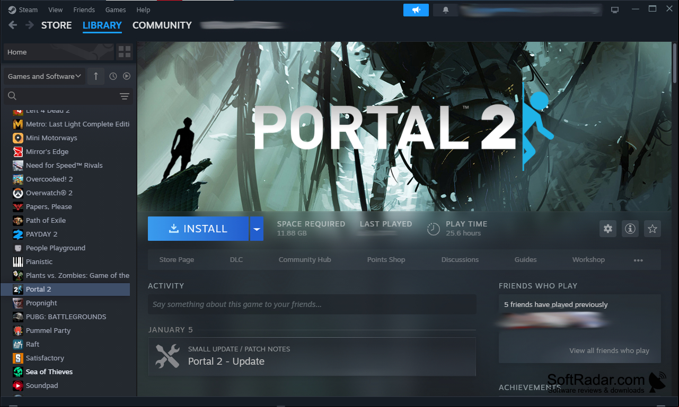
Task: Click the sort ascending arrow icon
Action: (x=96, y=76)
